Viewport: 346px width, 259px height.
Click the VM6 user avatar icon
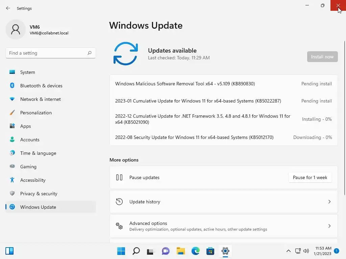(x=16, y=29)
